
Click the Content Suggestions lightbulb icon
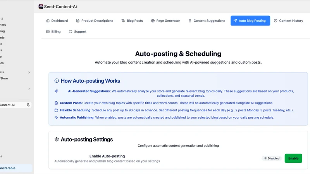(x=190, y=20)
